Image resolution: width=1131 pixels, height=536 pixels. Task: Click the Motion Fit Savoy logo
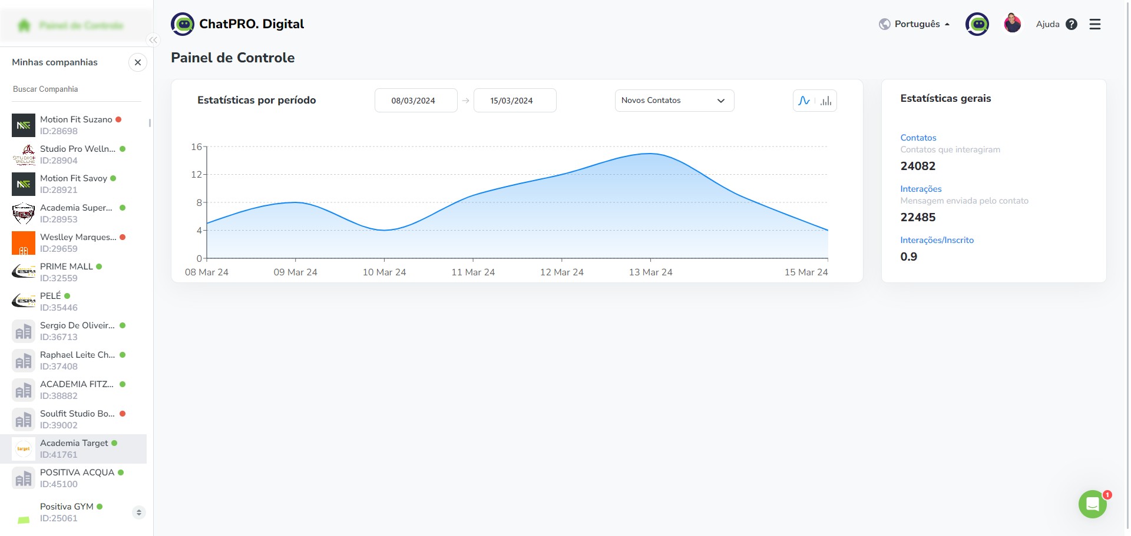click(24, 184)
